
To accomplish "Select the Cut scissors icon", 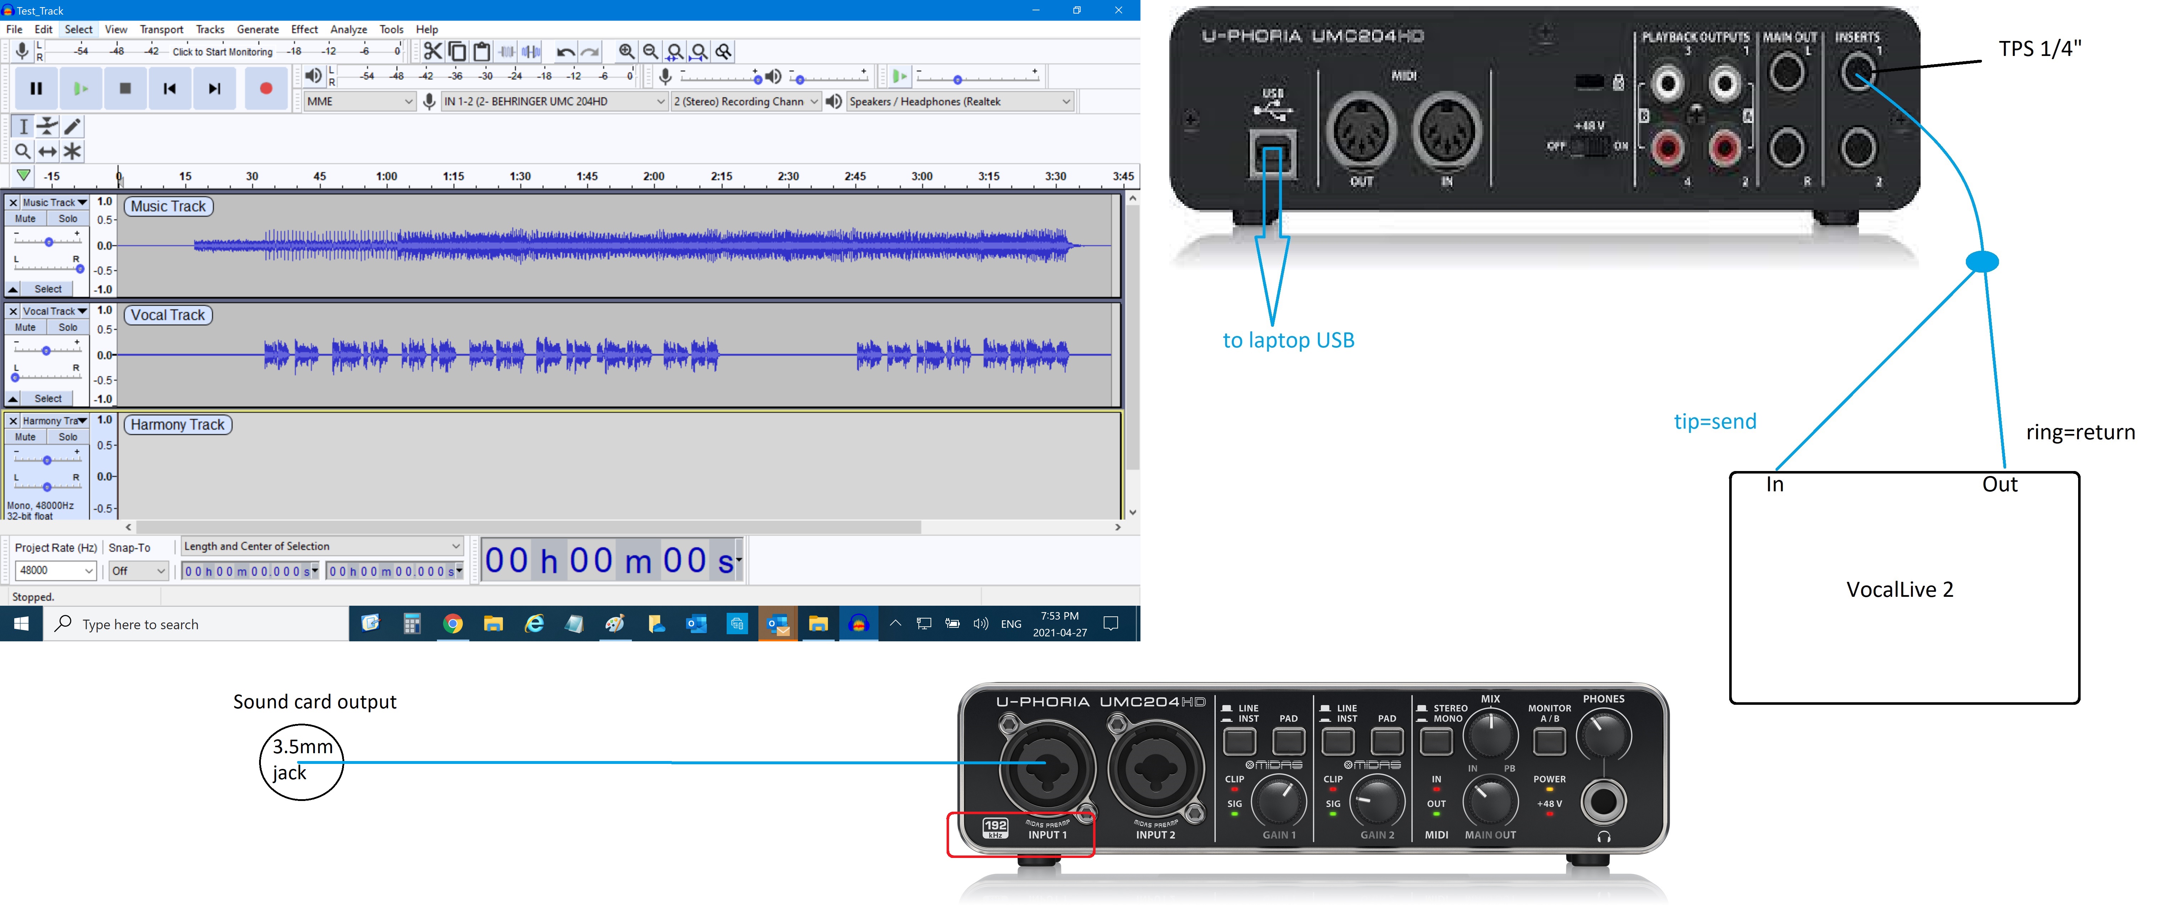I will [x=433, y=51].
